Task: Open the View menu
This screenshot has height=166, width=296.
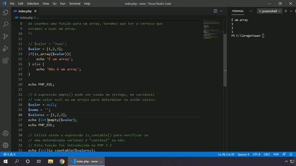Action: (45, 4)
